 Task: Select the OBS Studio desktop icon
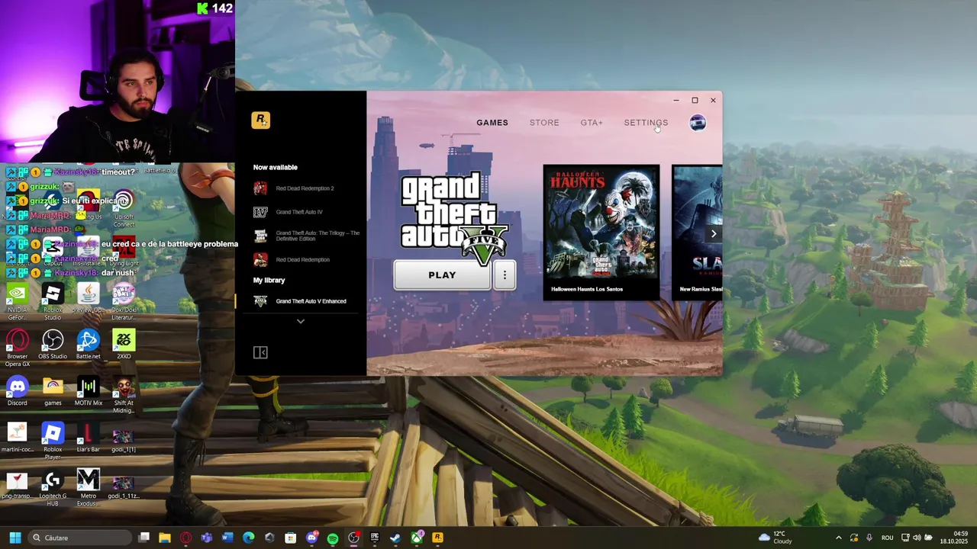click(x=53, y=345)
